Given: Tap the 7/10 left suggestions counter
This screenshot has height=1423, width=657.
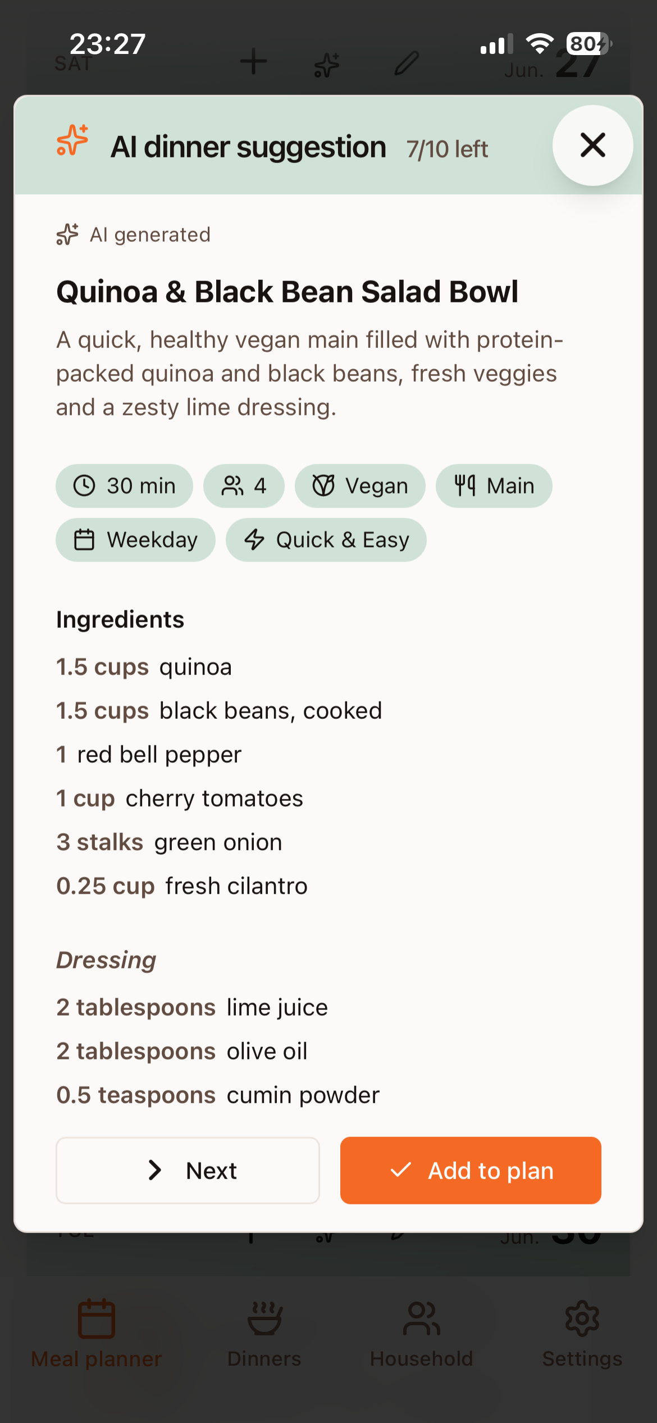Looking at the screenshot, I should click(447, 149).
